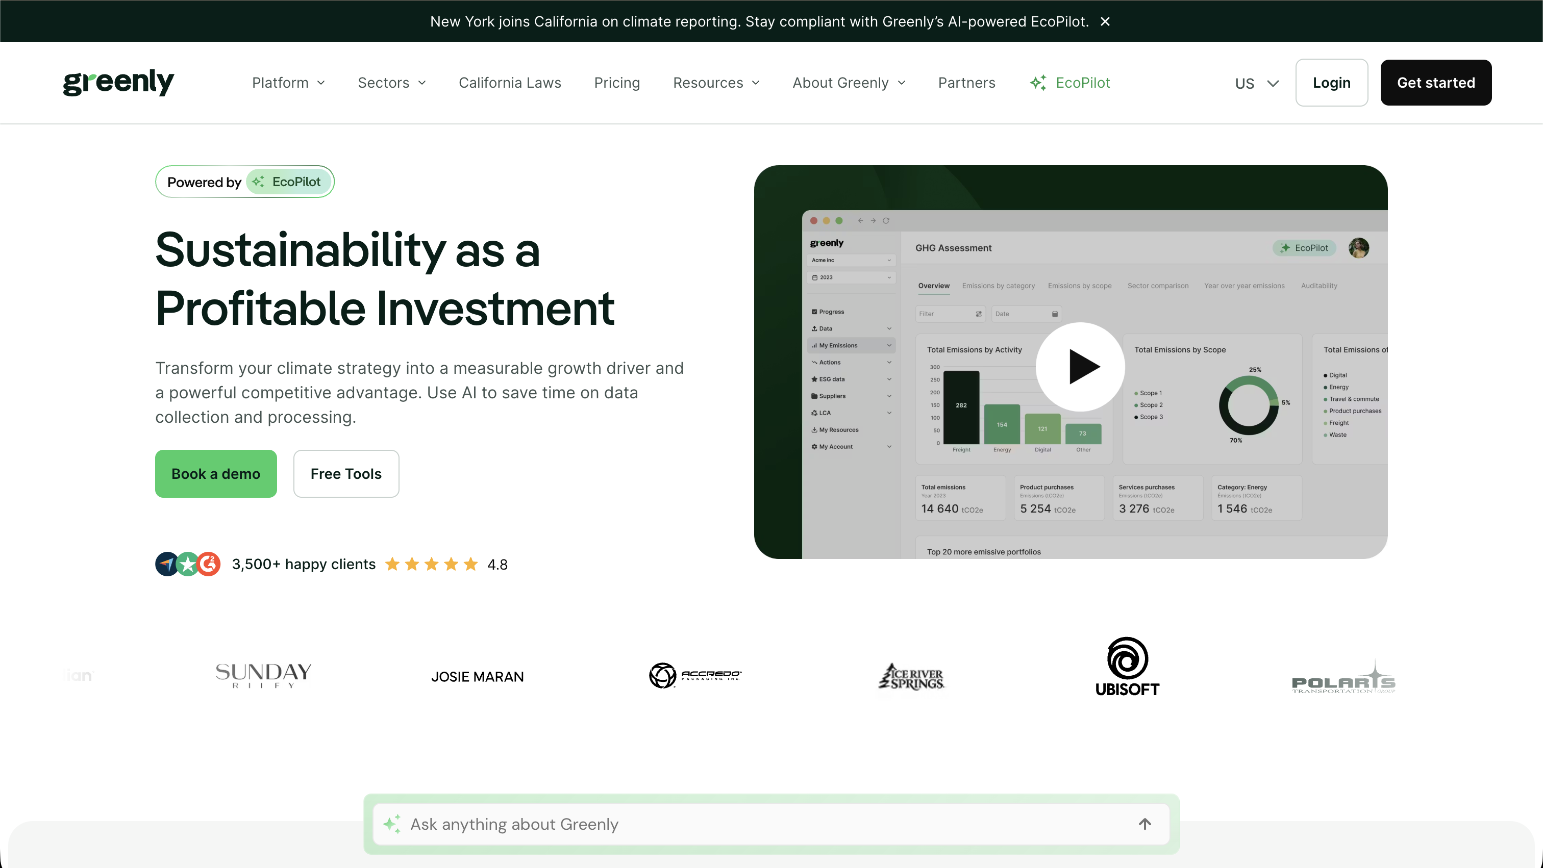This screenshot has width=1543, height=868.
Task: Click the Polaris Transportation logo
Action: pos(1343,678)
